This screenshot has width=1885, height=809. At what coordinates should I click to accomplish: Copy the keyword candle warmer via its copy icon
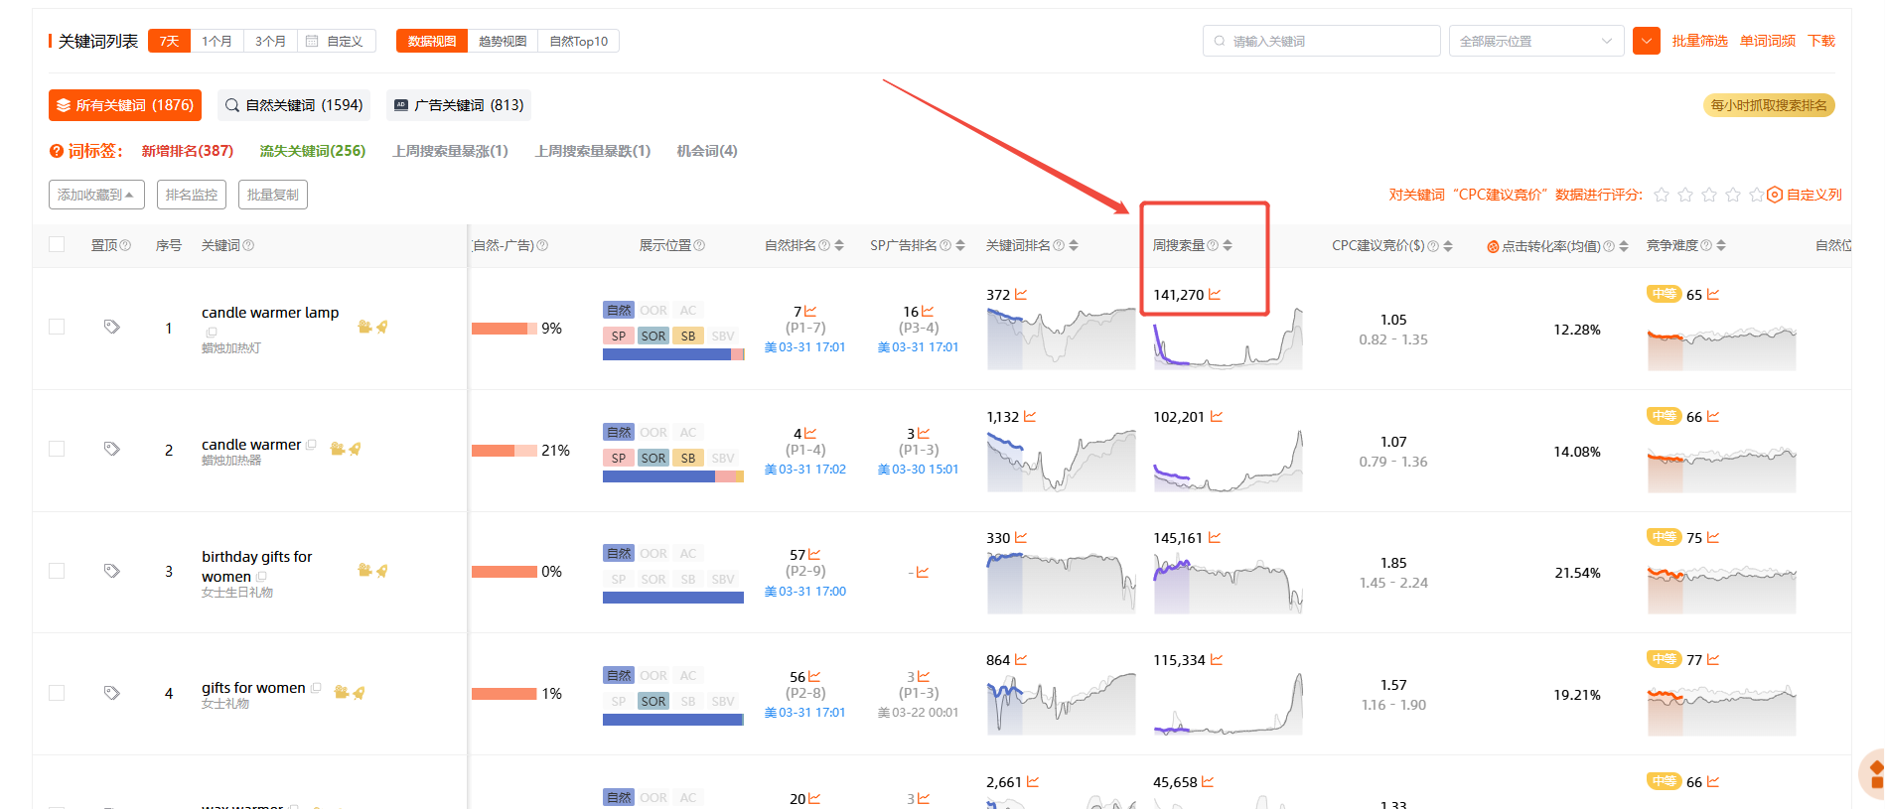(x=311, y=445)
